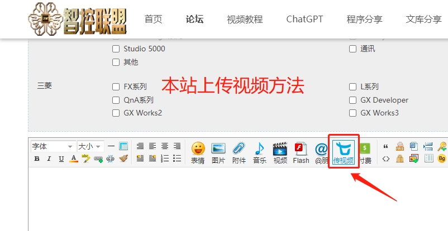Image resolution: width=448 pixels, height=231 pixels.
Task: Insert a quote block with the quotation mark icon
Action: tap(385, 147)
